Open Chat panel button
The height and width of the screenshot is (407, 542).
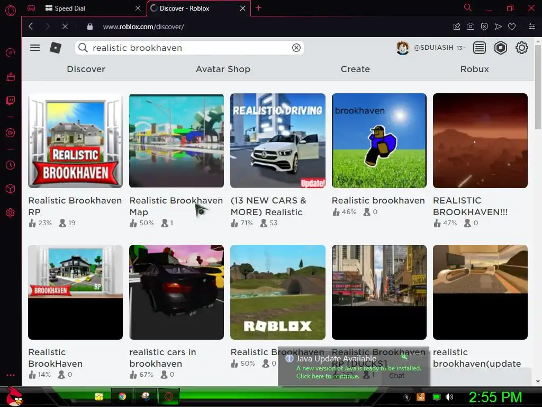396,376
